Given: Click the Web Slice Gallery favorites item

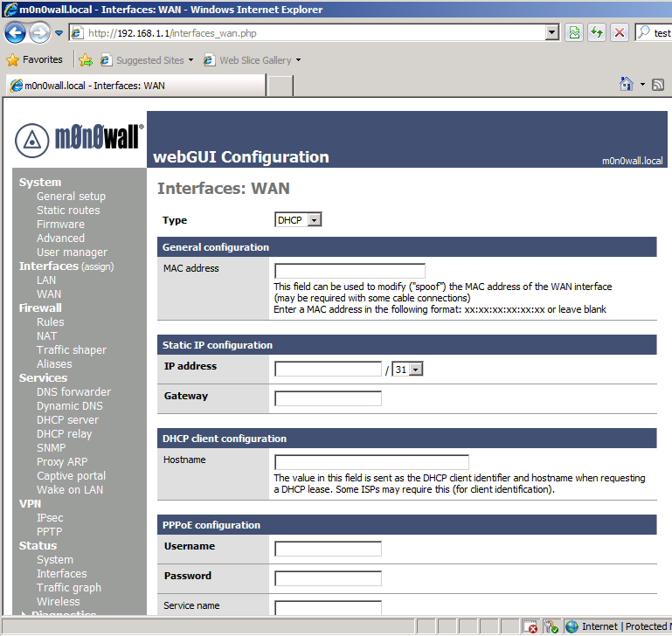Looking at the screenshot, I should 254,60.
